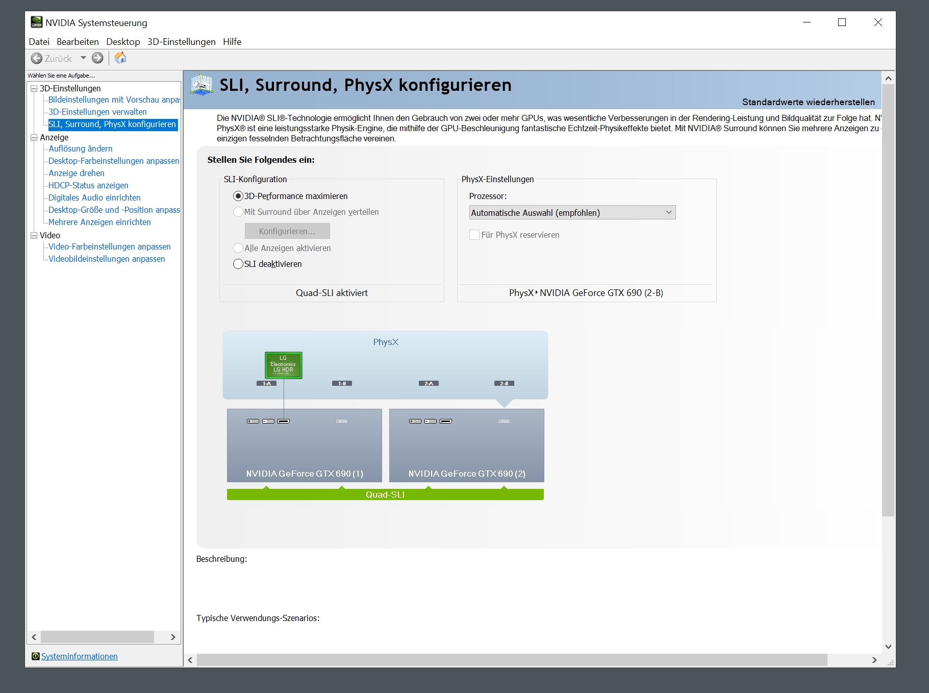Click the Back arrow icon

pos(37,58)
